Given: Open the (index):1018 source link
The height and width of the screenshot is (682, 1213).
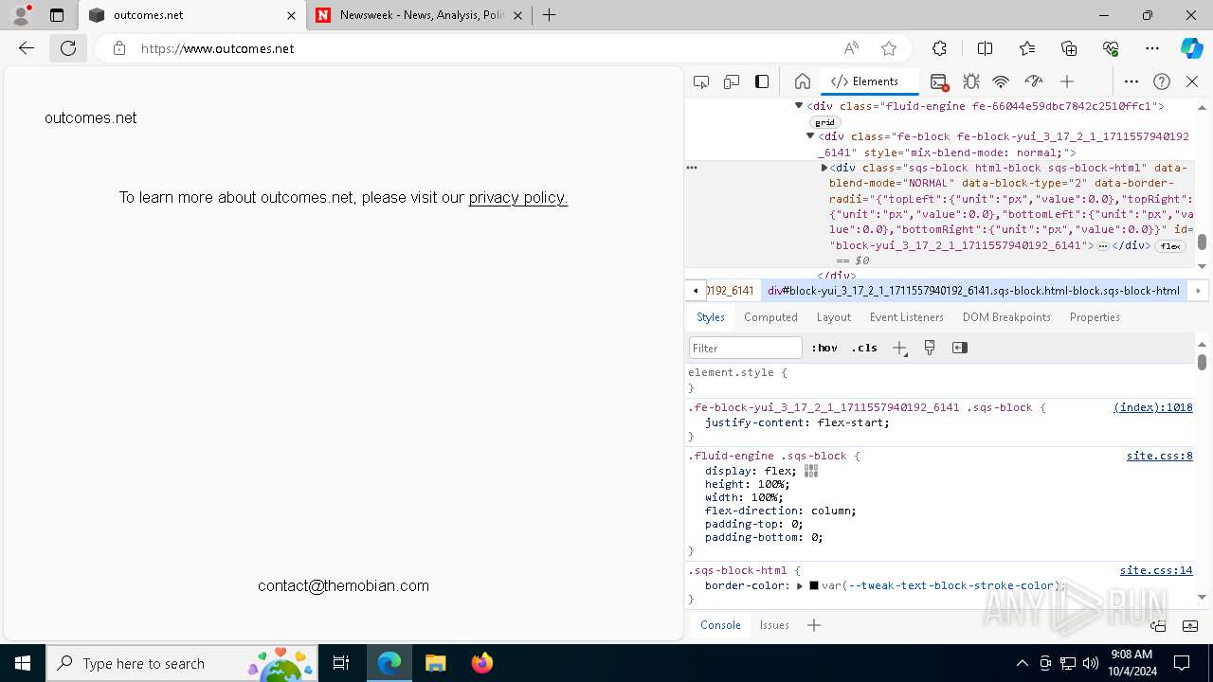Looking at the screenshot, I should (x=1153, y=407).
